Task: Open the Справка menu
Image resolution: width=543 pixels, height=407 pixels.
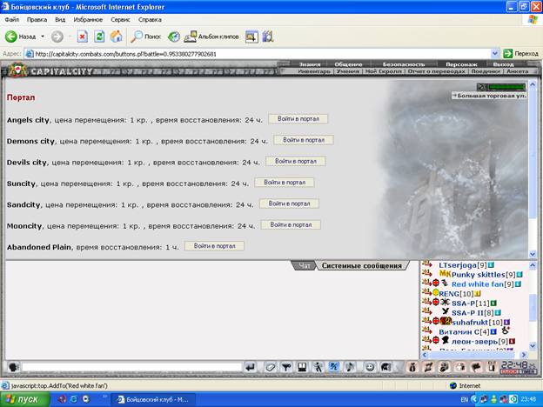Action: tap(150, 20)
